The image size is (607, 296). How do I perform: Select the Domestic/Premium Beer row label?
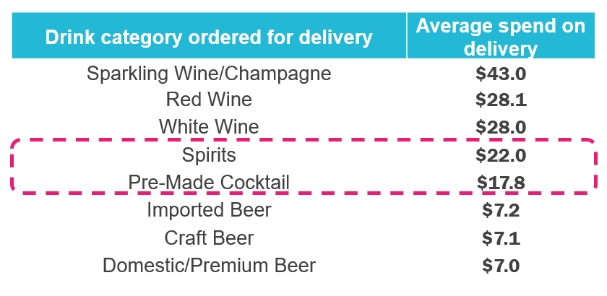coord(209,266)
